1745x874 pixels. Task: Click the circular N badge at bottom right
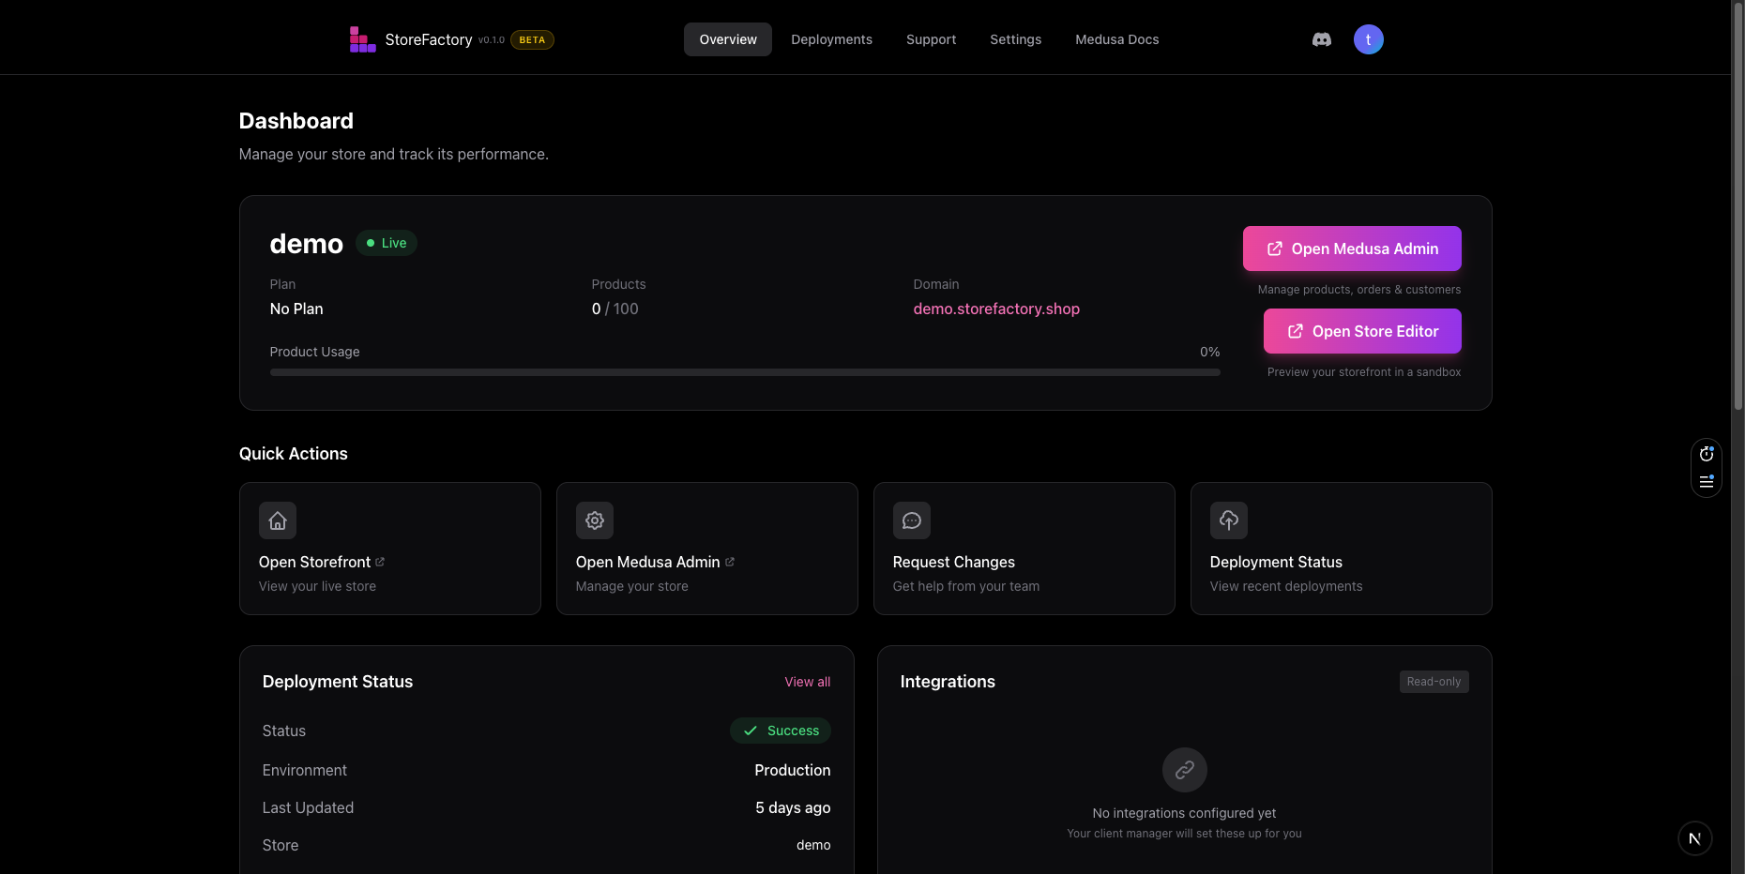pos(1694,838)
